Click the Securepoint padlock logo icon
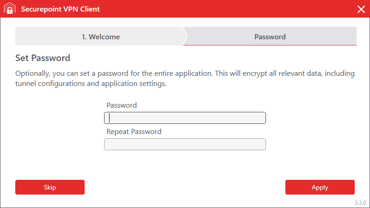Screen dimensions: 370x208 click(x=10, y=9)
